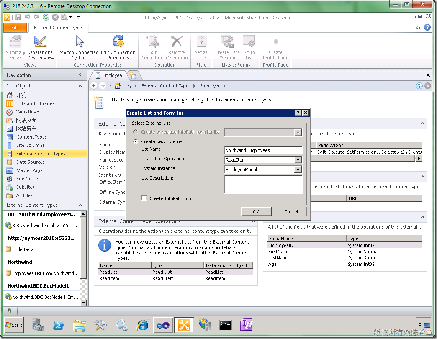Screen dimensions: 437x339
Task: Open System Instance dropdown
Action: [298, 169]
